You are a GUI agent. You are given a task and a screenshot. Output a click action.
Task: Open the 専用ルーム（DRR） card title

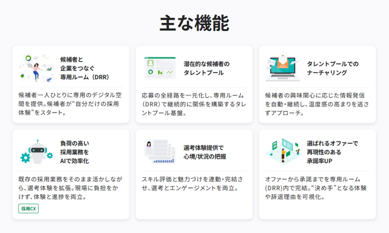[84, 68]
